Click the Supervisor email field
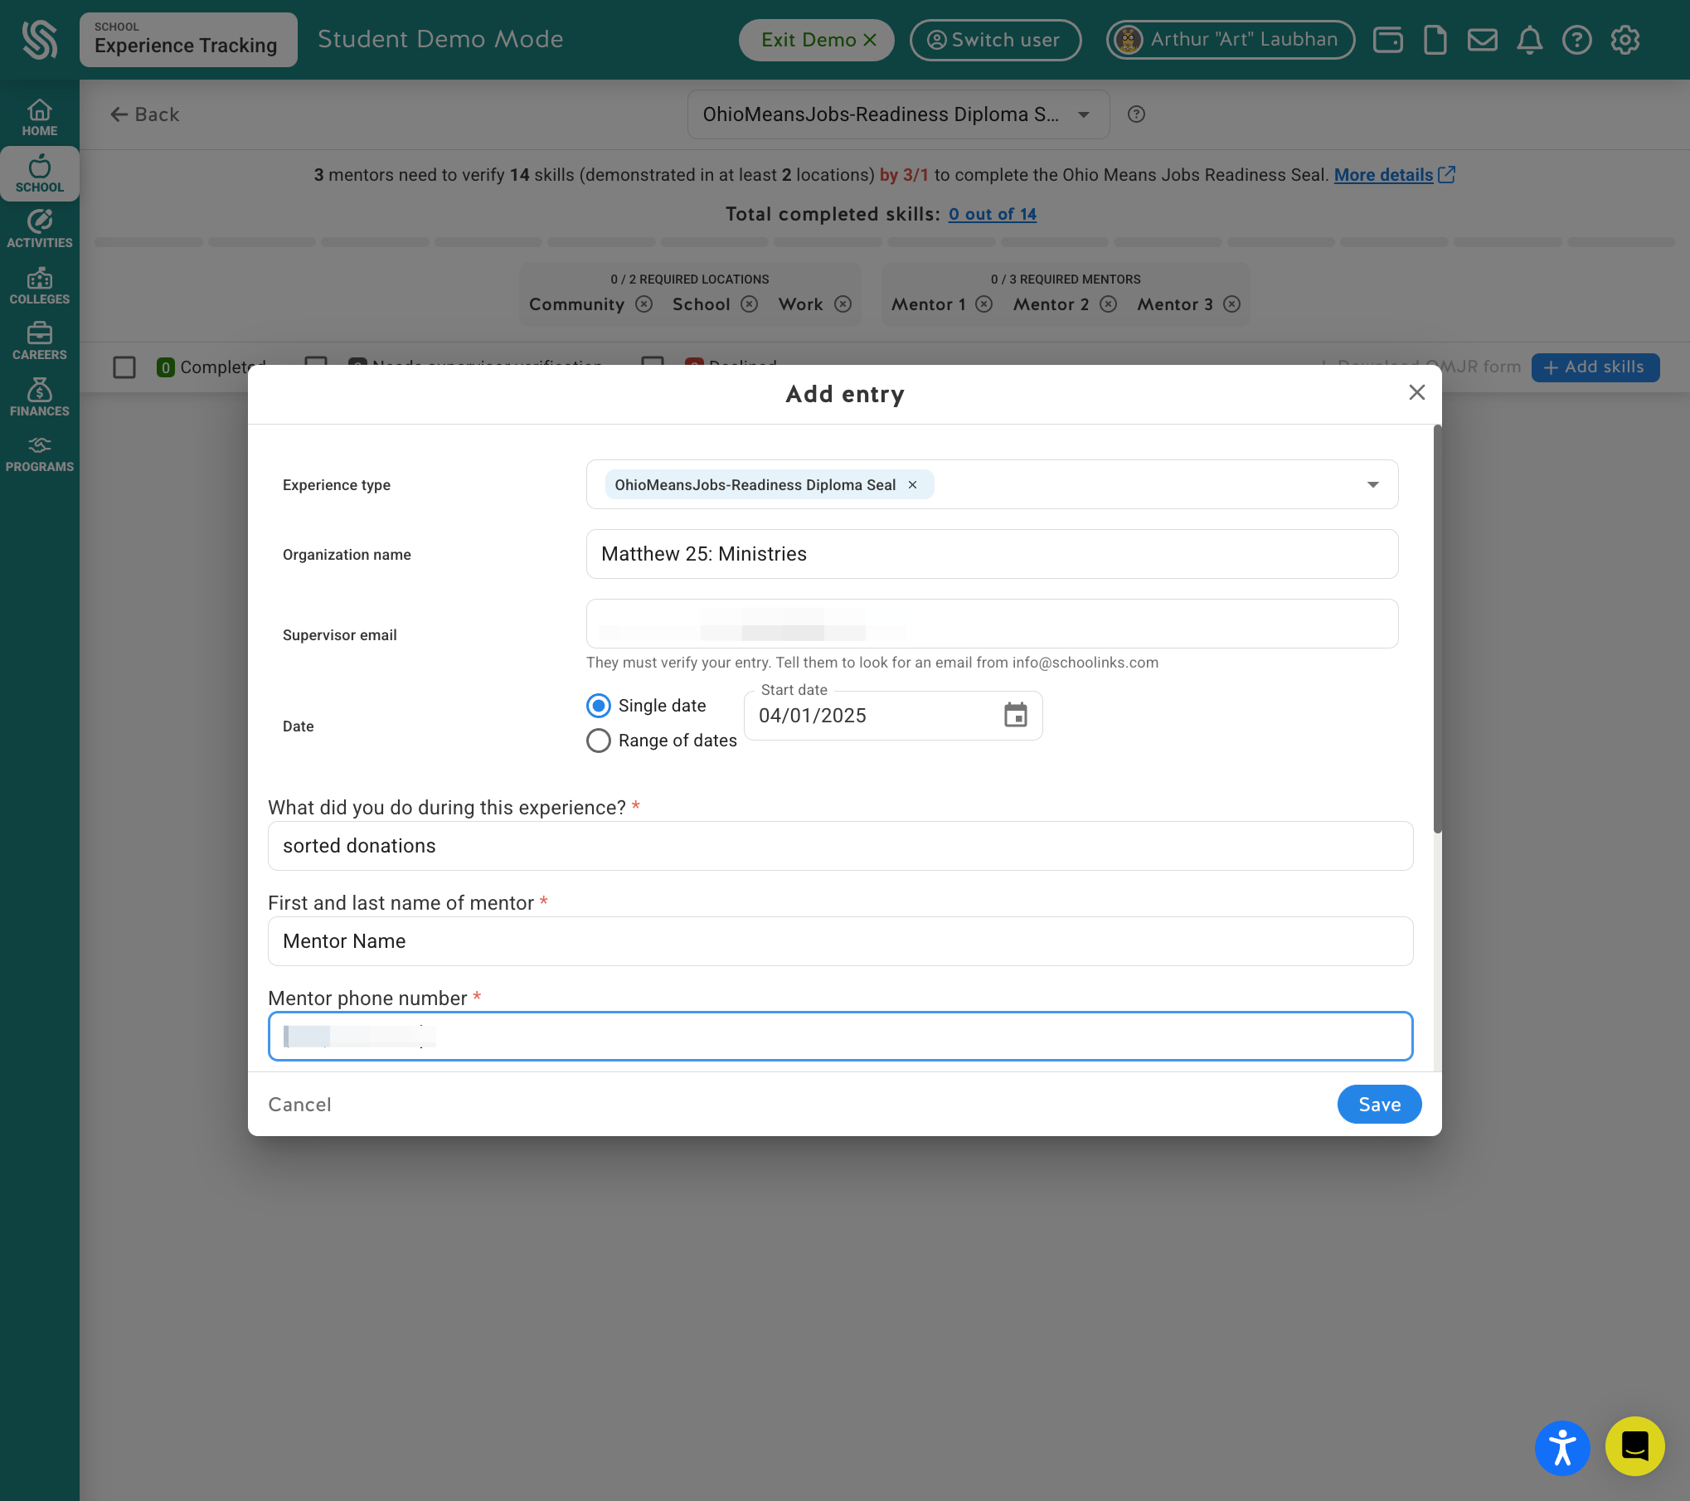This screenshot has width=1690, height=1501. coord(992,624)
